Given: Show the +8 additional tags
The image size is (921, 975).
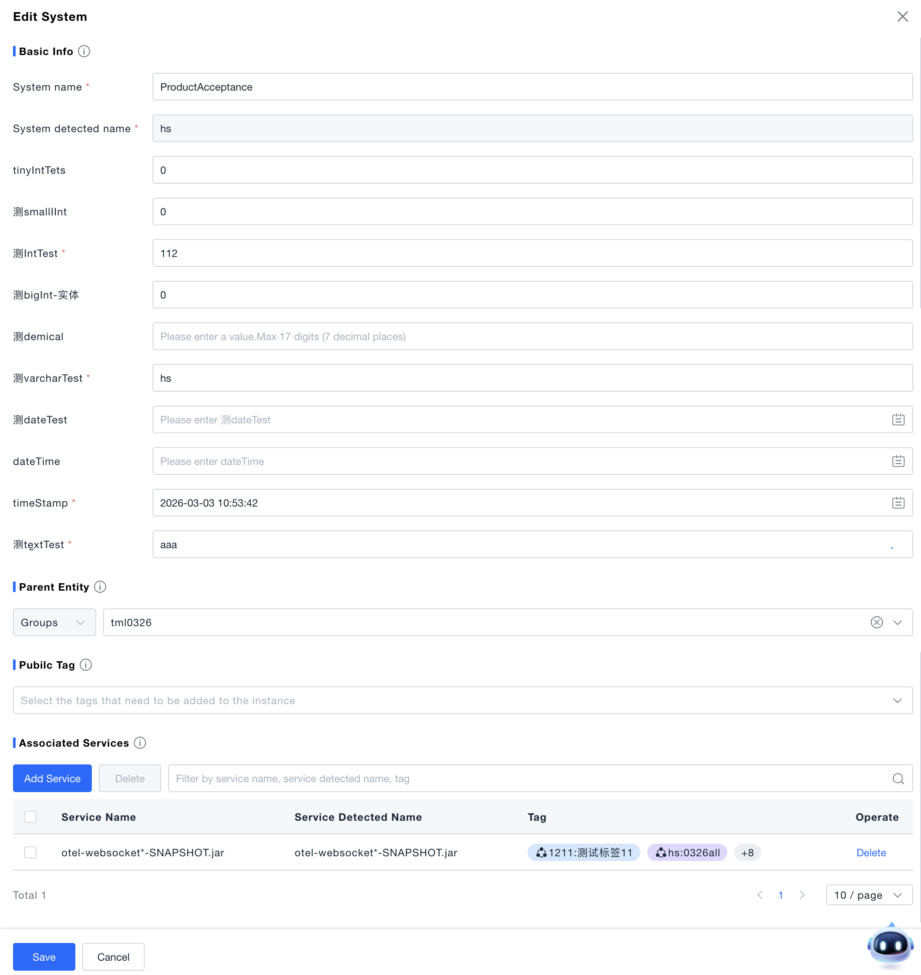Looking at the screenshot, I should [747, 853].
